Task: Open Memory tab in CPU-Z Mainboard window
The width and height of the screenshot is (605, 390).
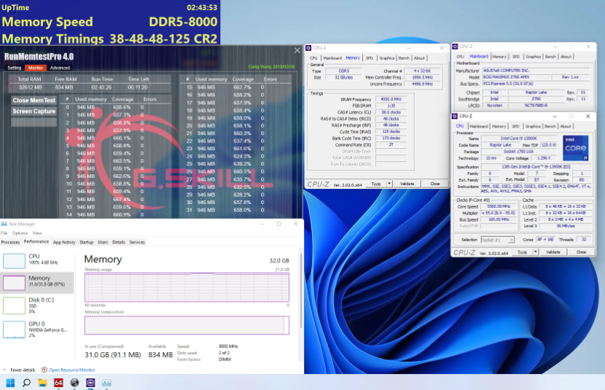Action: click(x=499, y=57)
